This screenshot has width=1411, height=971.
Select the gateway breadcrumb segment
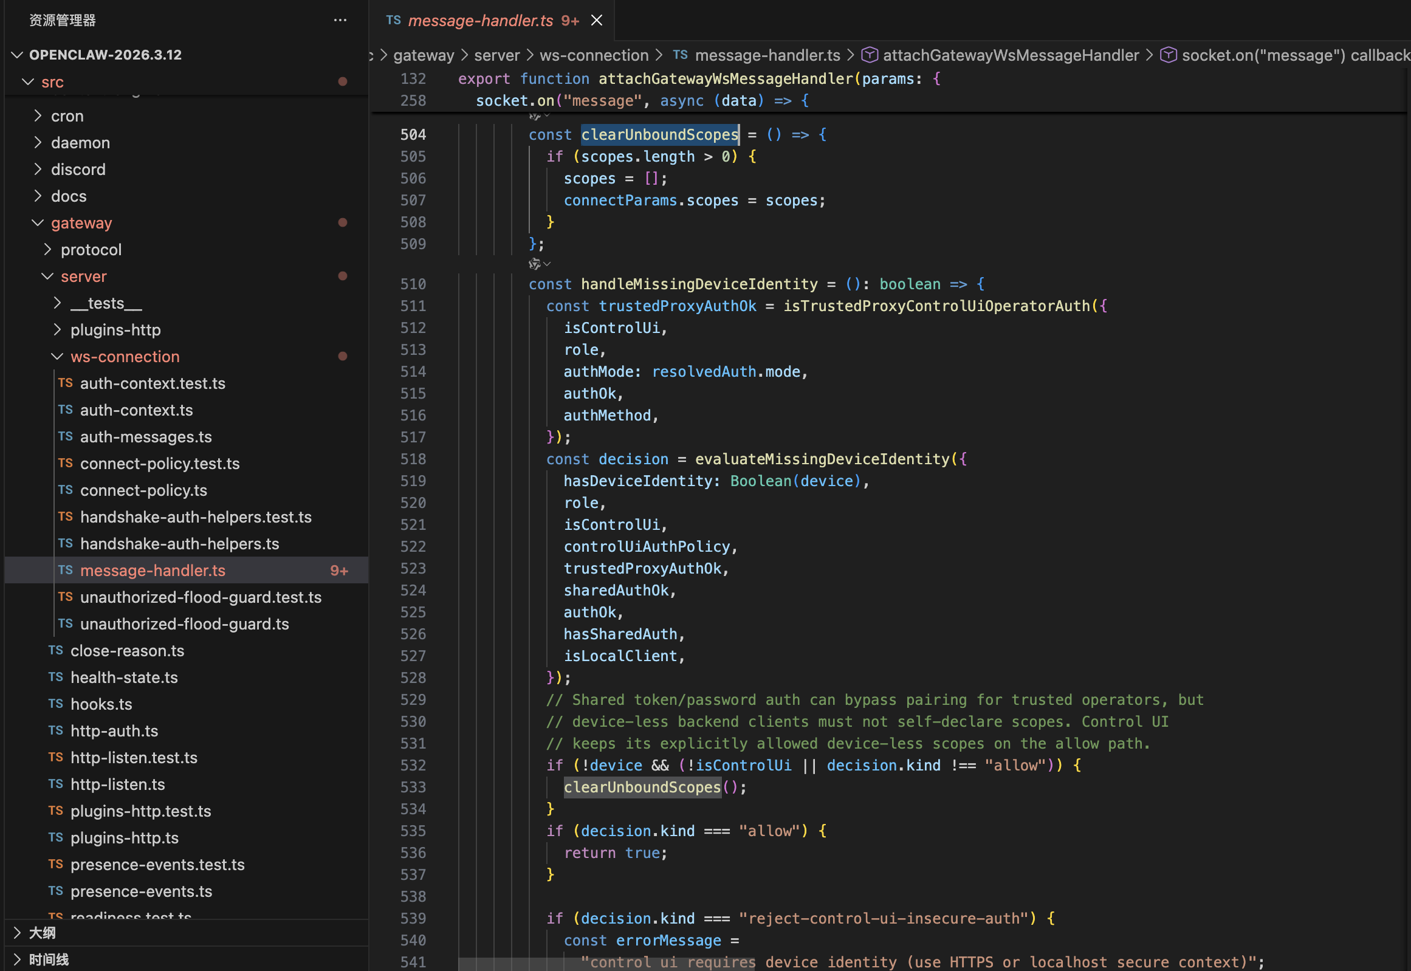[424, 55]
